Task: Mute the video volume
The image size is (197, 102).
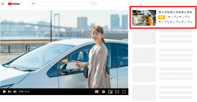Action: (x=15, y=92)
